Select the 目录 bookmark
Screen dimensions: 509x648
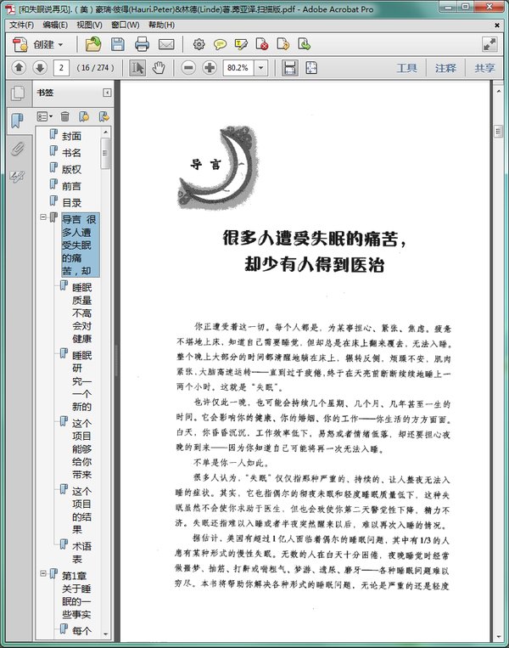[x=71, y=203]
